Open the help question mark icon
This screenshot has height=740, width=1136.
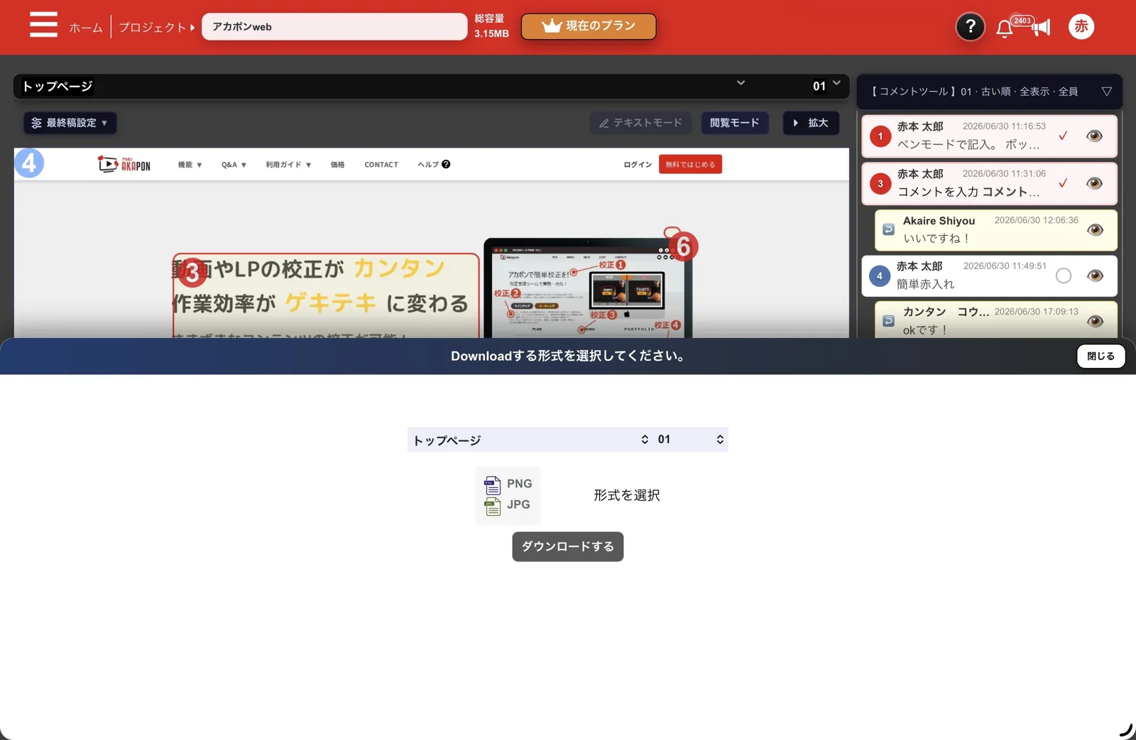970,27
